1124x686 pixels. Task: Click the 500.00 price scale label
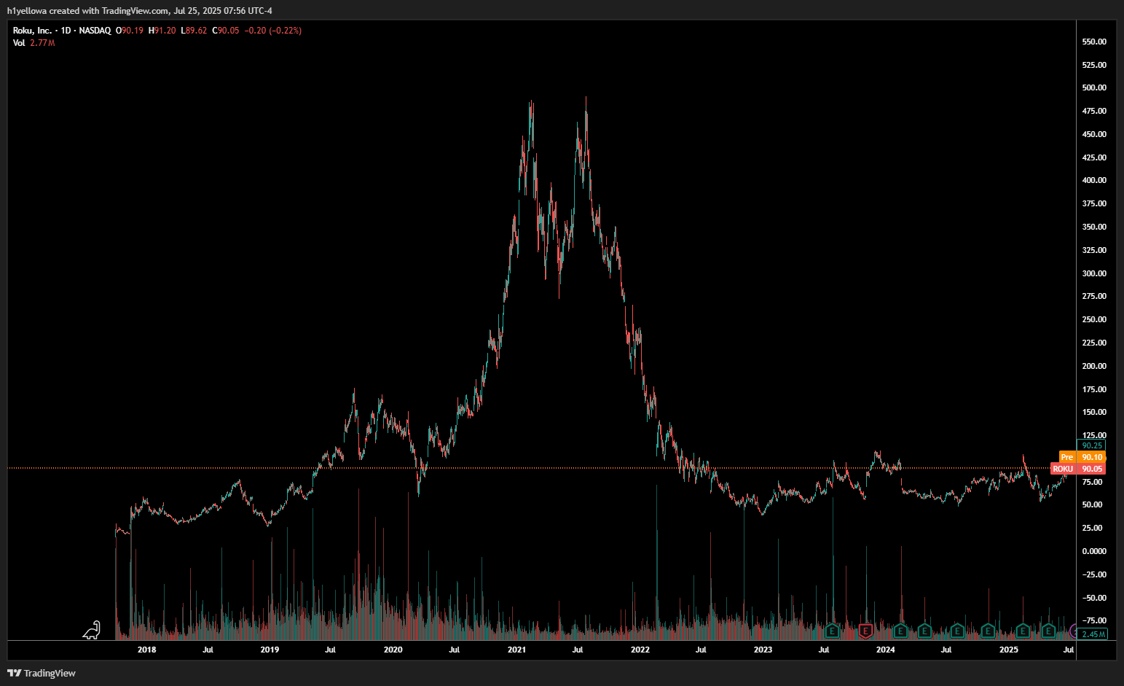[x=1094, y=87]
